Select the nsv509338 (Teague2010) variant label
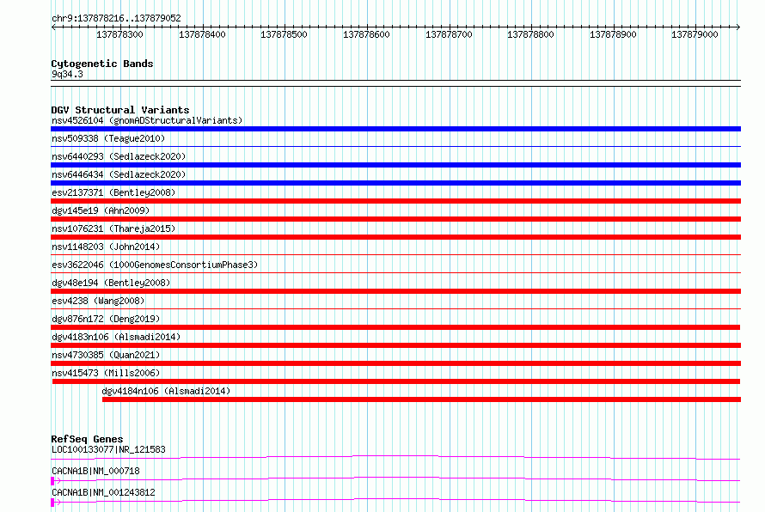The height and width of the screenshot is (512, 765). pos(108,138)
